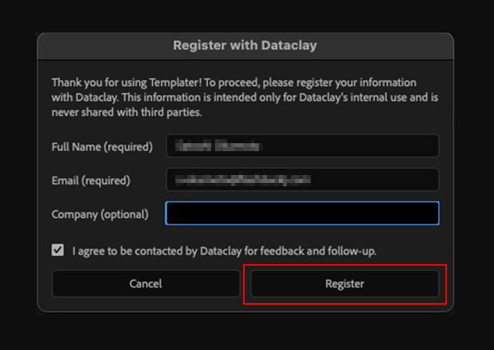Focus the Full Name input field
The image size is (494, 350).
302,146
